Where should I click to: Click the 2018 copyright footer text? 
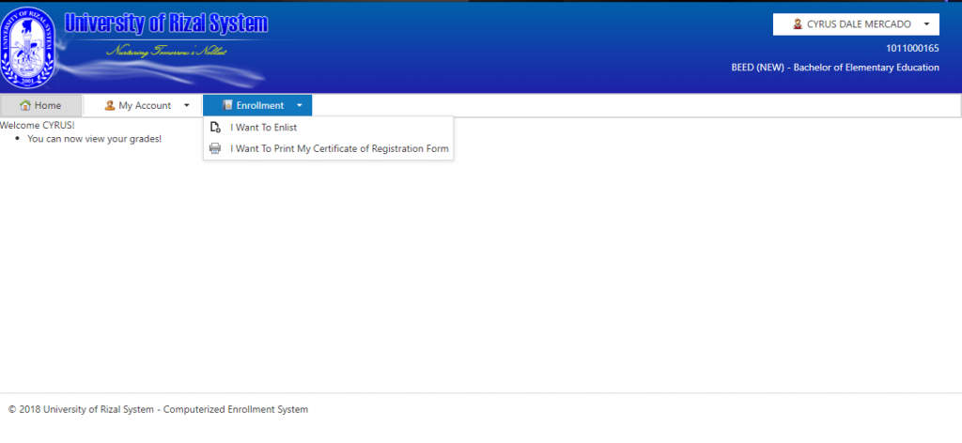click(158, 409)
